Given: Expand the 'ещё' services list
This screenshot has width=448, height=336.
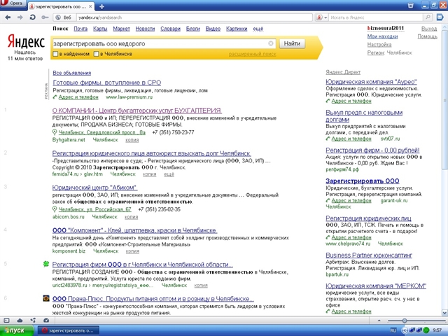Looking at the screenshot, I should click(258, 29).
